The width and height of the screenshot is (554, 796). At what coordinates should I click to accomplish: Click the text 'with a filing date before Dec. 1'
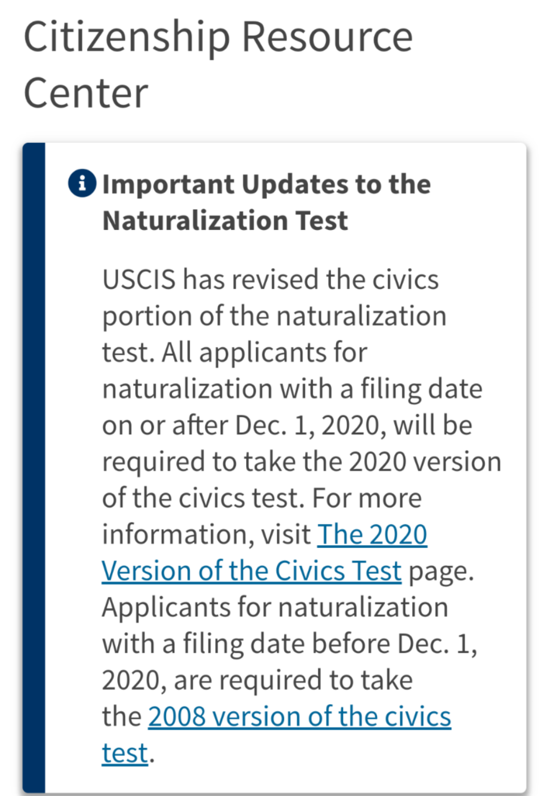coord(290,644)
